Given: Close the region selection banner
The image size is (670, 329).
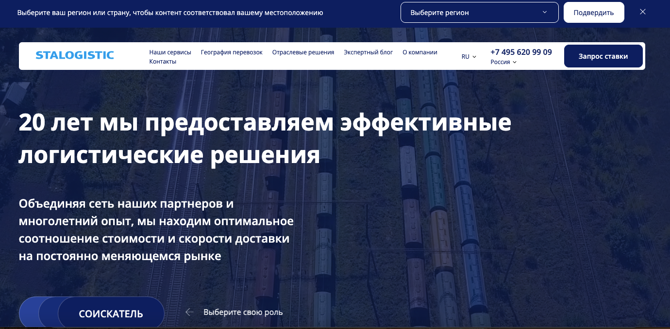Looking at the screenshot, I should point(643,12).
